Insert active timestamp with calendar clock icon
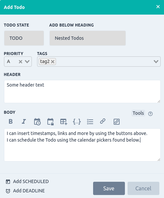The image size is (164, 198). coord(37,122)
